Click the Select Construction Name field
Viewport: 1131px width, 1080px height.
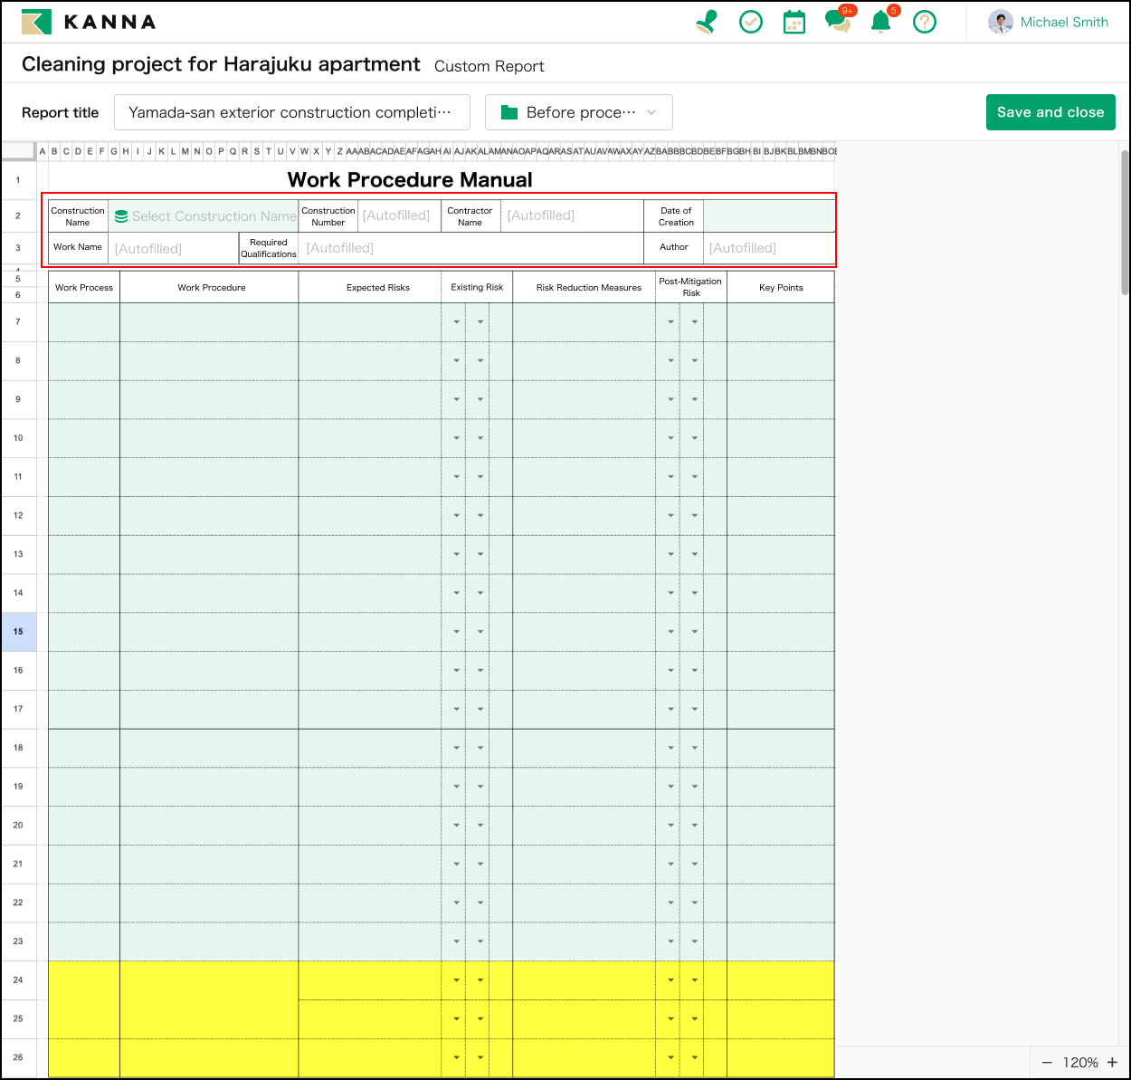pos(204,216)
